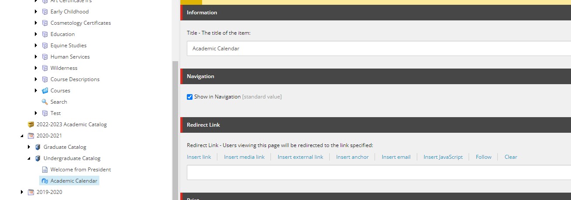
Task: Expand the Human Services node
Action: [36, 57]
